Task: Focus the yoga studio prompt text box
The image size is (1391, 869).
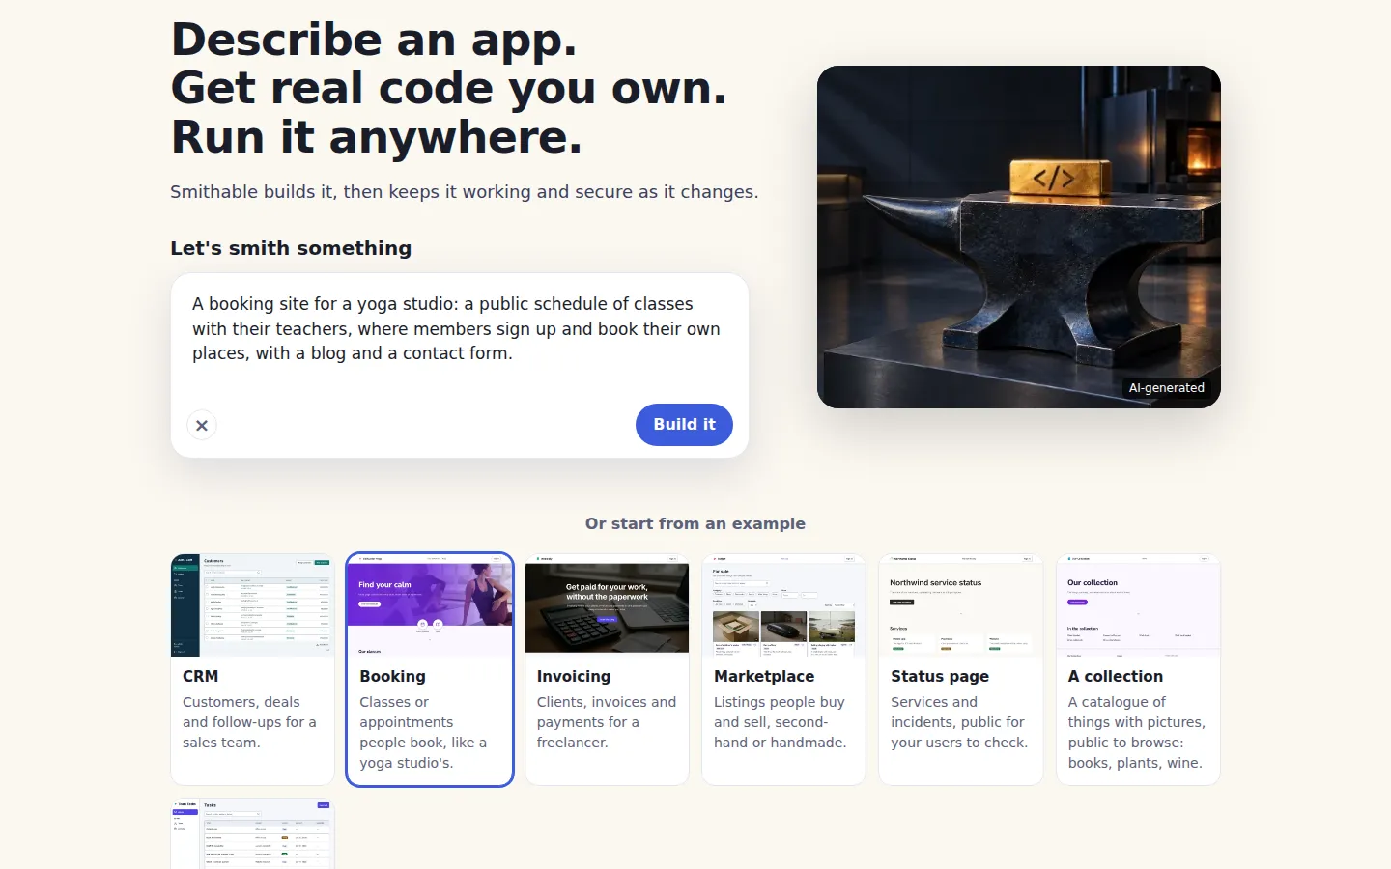Action: point(460,329)
